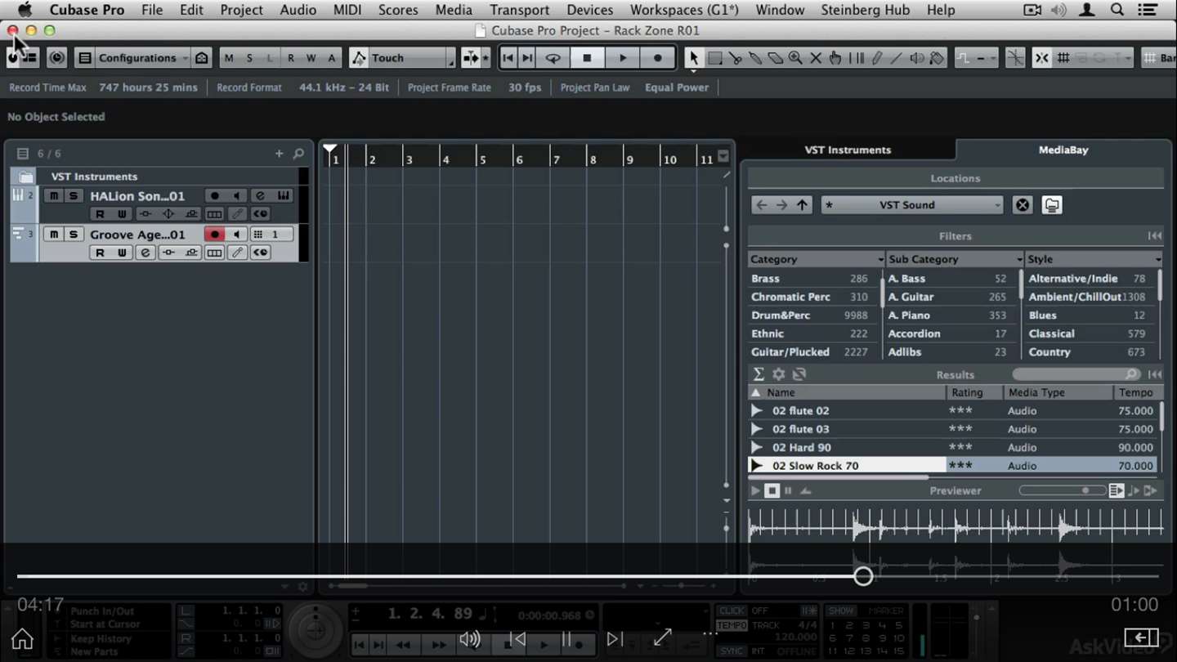The image size is (1177, 662).
Task: Reset the location with the circled X icon
Action: [1022, 205]
